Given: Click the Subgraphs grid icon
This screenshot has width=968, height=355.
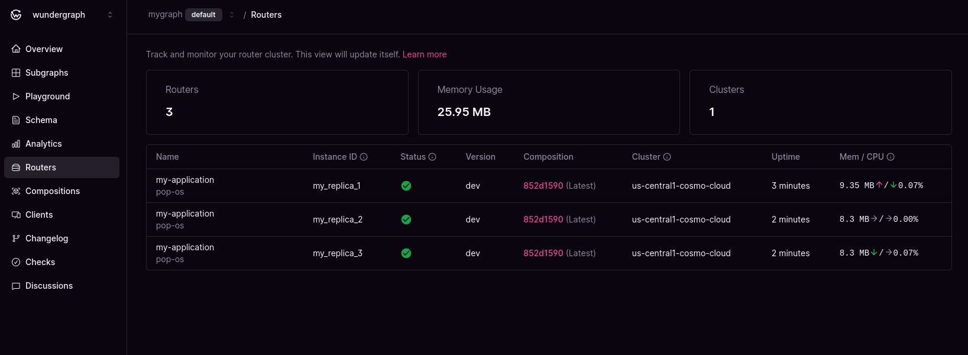Looking at the screenshot, I should (16, 73).
